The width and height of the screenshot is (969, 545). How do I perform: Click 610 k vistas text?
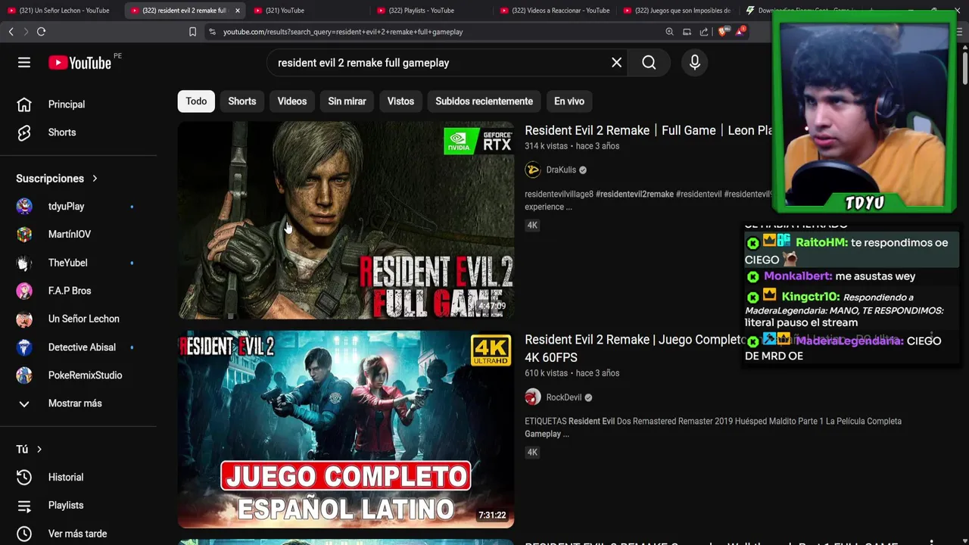point(546,373)
